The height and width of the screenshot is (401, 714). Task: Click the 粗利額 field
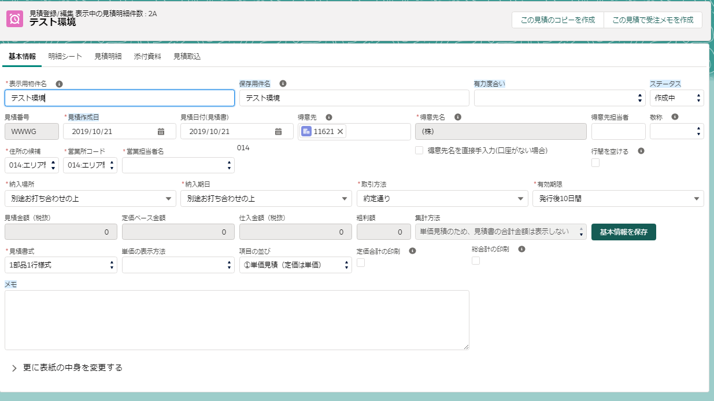tap(383, 232)
